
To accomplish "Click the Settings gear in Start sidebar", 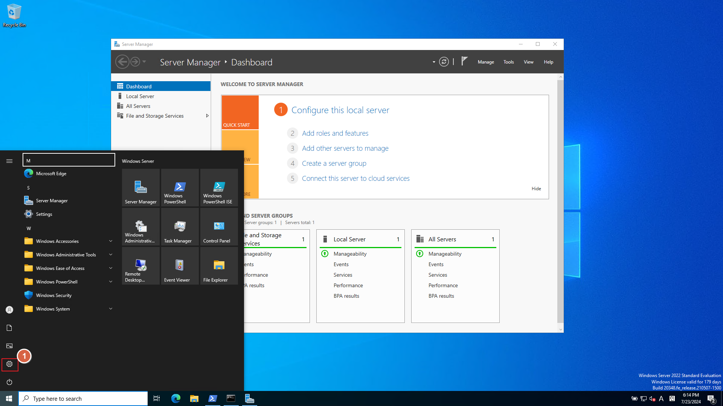I will (x=9, y=364).
